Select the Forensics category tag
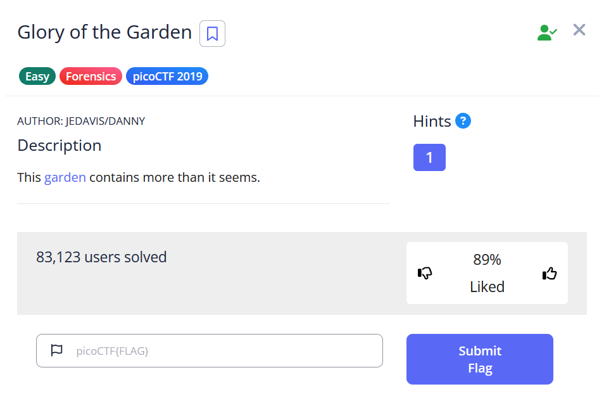The width and height of the screenshot is (604, 408). (91, 77)
